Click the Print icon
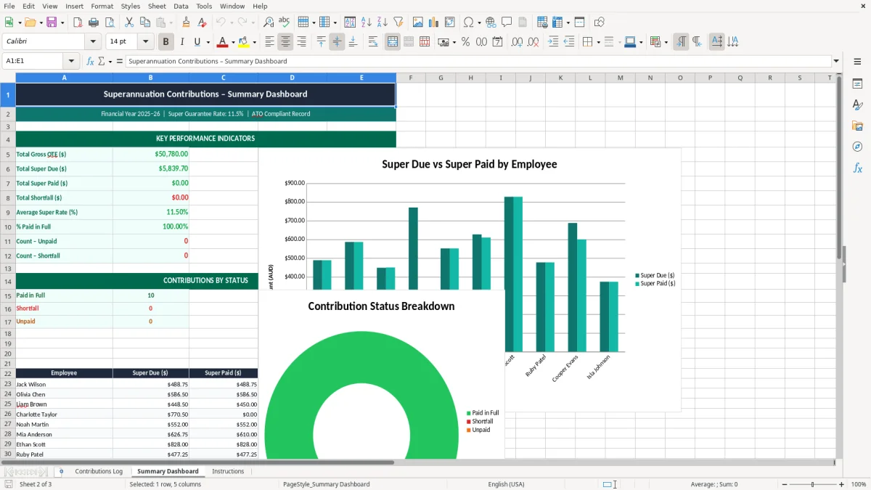This screenshot has width=871, height=490. [94, 23]
